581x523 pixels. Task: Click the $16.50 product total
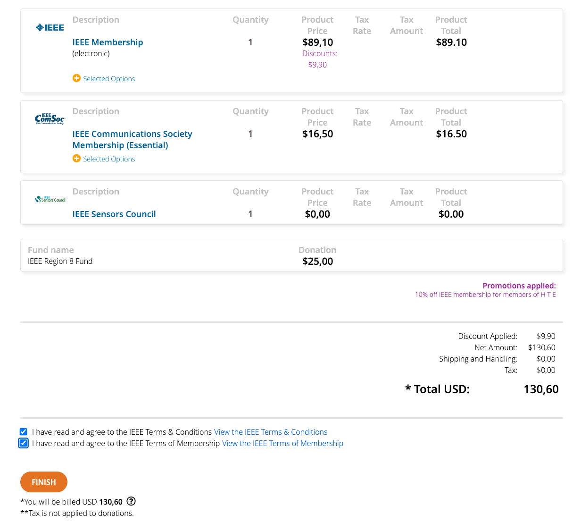(x=451, y=134)
